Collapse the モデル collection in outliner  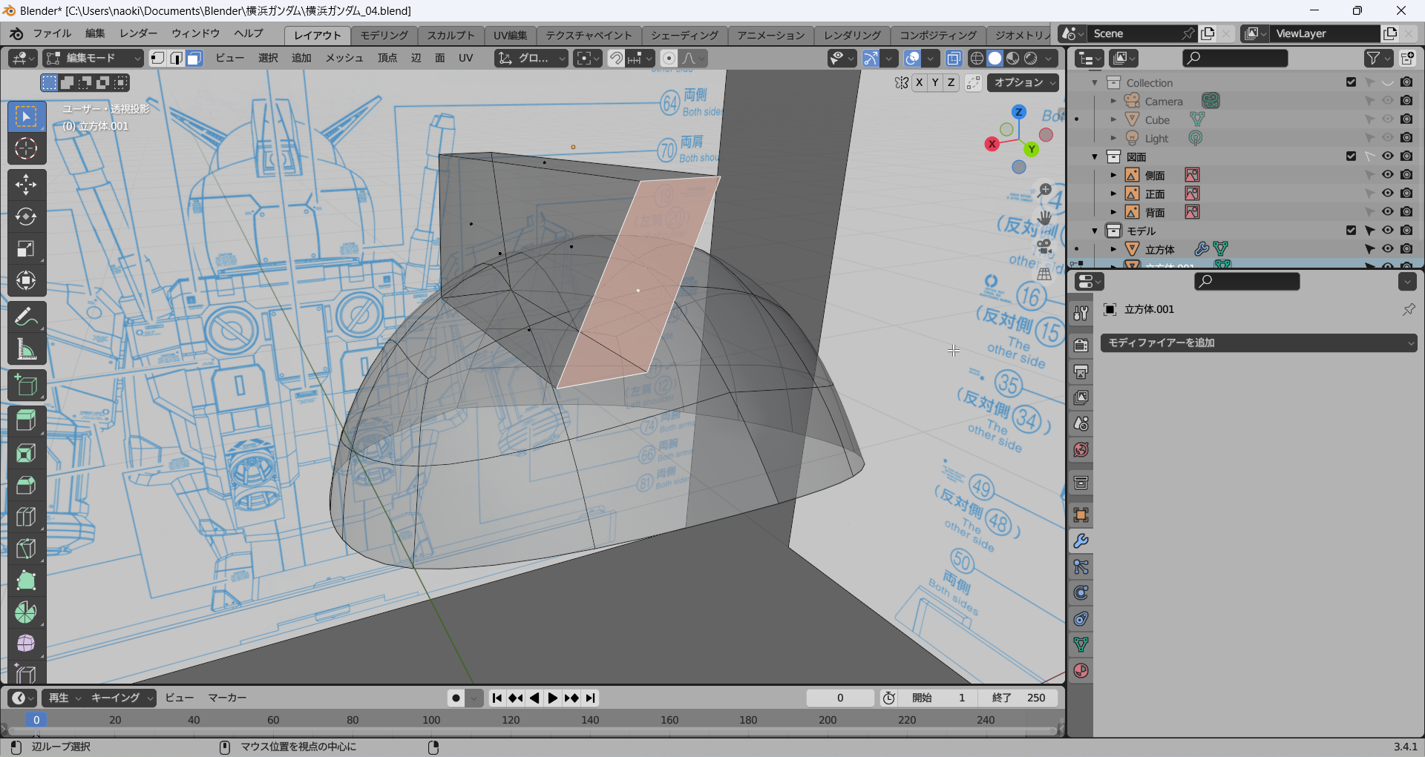pyautogui.click(x=1095, y=231)
